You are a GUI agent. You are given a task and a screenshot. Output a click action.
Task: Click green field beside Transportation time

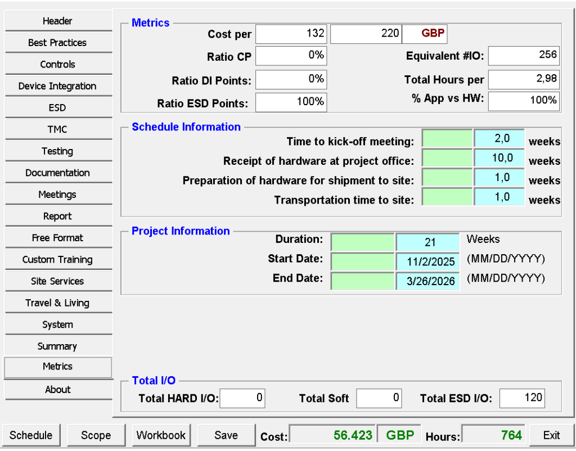point(447,197)
